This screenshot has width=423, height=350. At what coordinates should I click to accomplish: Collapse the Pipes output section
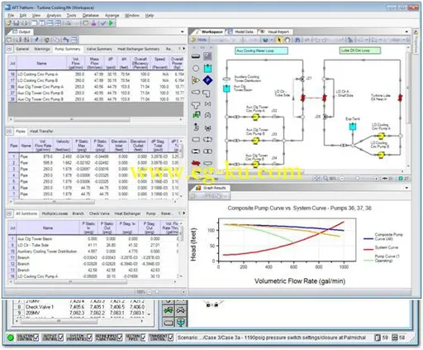tap(9, 132)
